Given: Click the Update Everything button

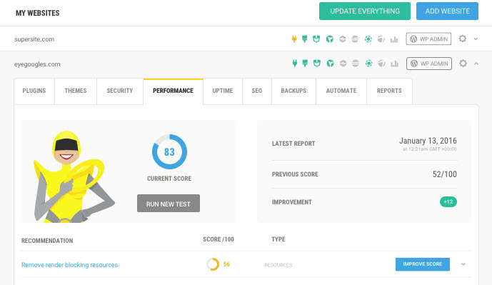Looking at the screenshot, I should (x=365, y=11).
